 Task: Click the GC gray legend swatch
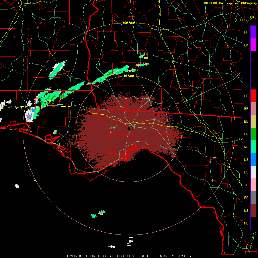pyautogui.click(x=253, y=198)
